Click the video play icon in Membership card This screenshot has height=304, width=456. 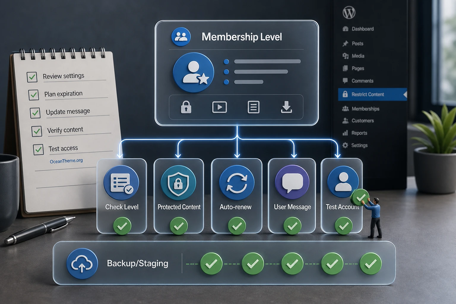(x=219, y=107)
